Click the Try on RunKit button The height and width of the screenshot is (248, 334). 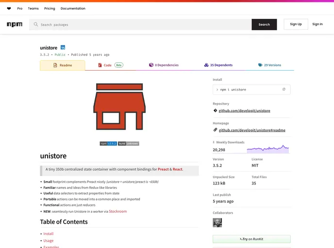pyautogui.click(x=251, y=239)
